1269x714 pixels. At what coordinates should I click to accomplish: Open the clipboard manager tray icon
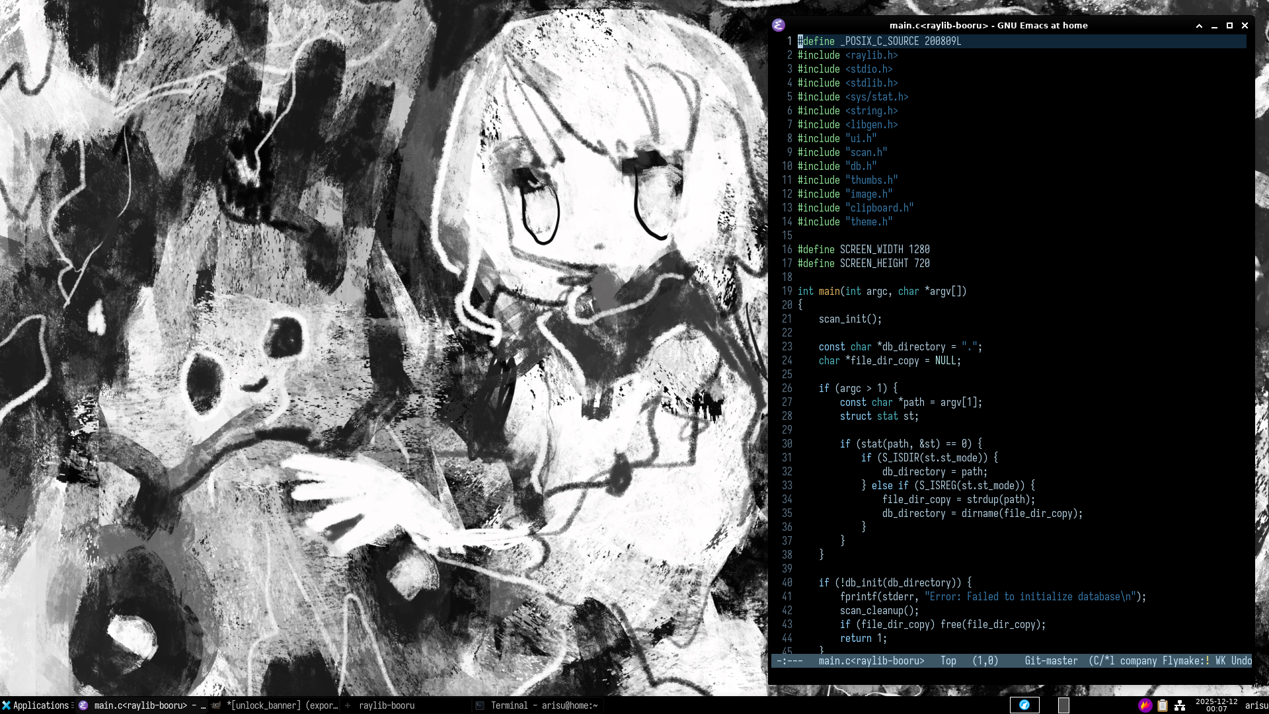click(x=1162, y=705)
